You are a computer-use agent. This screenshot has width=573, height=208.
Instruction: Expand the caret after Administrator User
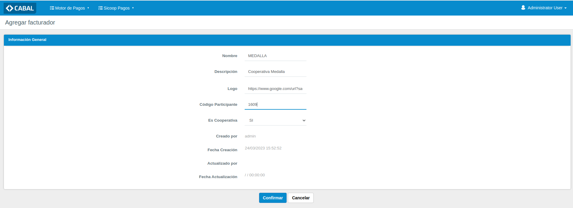[566, 8]
